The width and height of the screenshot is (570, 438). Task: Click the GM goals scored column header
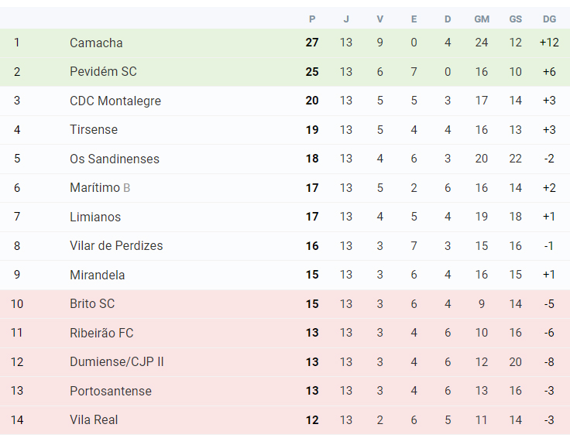(482, 19)
